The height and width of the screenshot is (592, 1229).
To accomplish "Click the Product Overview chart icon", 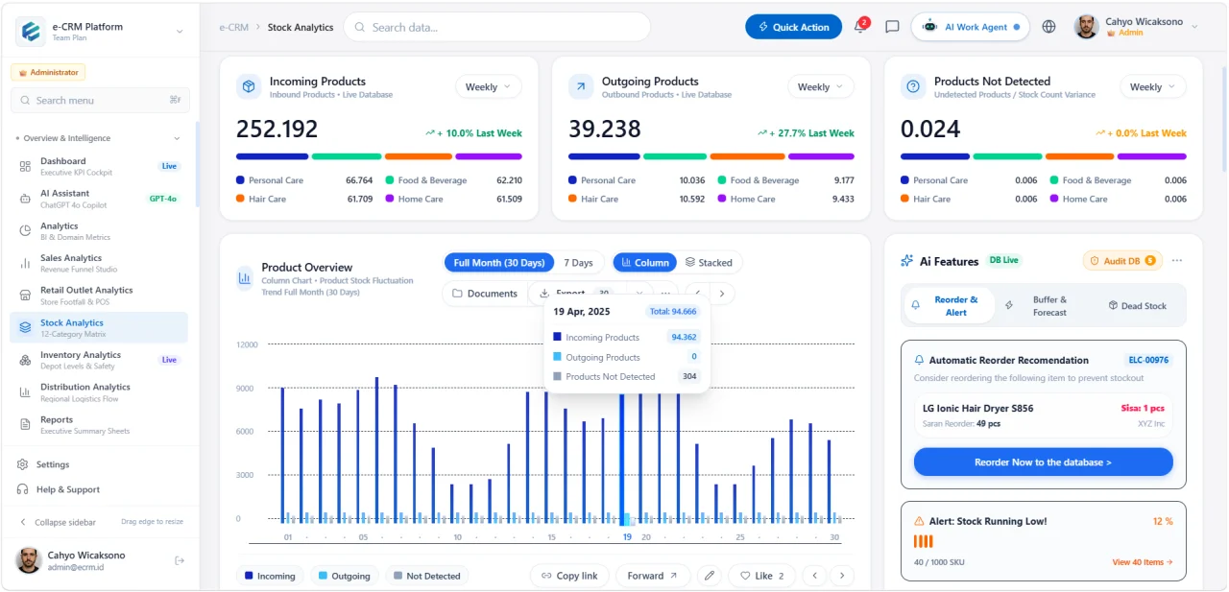I will coord(245,279).
